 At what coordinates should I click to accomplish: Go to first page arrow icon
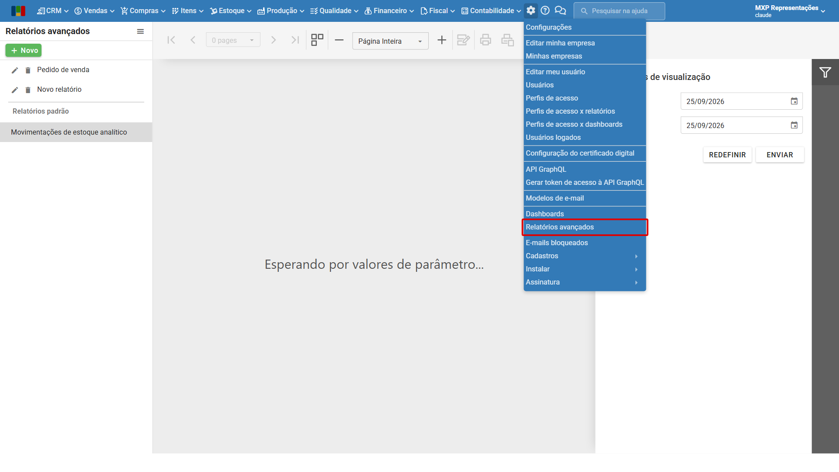tap(171, 40)
